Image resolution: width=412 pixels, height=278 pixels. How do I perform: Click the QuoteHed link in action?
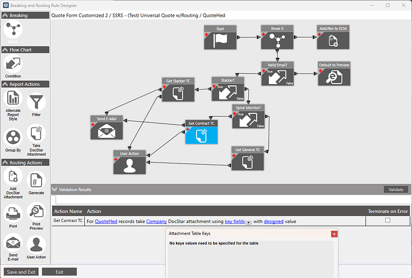pos(106,221)
